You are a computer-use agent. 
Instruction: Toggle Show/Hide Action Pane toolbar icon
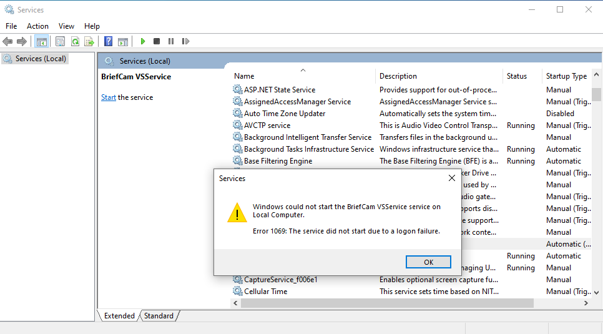[123, 42]
